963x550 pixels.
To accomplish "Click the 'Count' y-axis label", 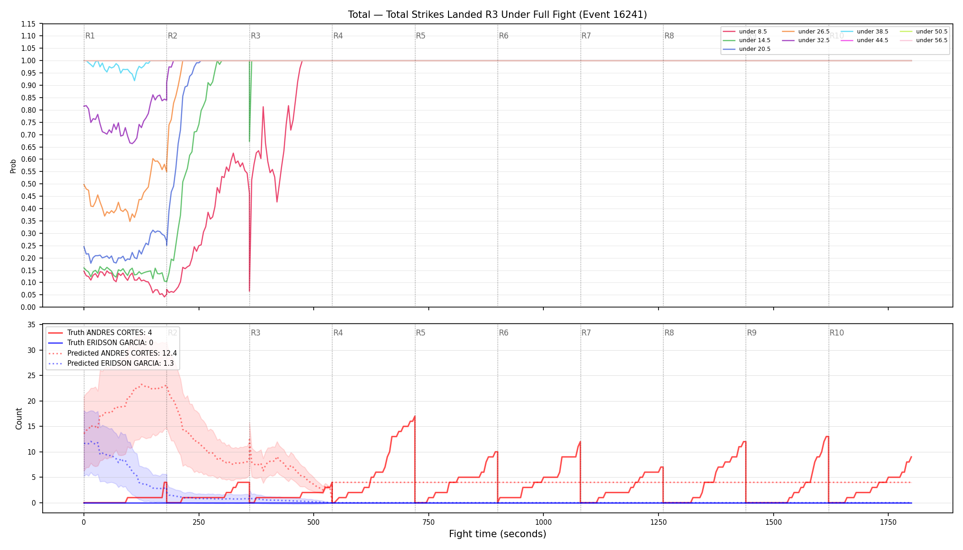I will tap(19, 418).
